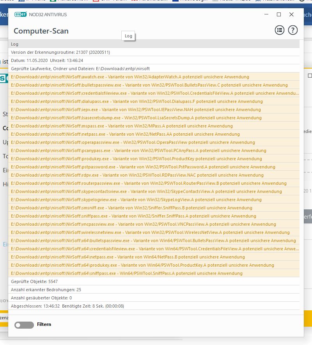Screen dimensions: 312x345
Task: Select the NirSoft\netpass.exe detection row
Action: [x=154, y=134]
